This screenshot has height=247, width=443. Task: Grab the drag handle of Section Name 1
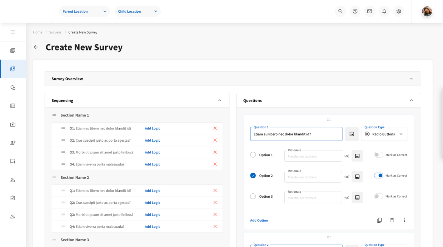click(x=54, y=115)
